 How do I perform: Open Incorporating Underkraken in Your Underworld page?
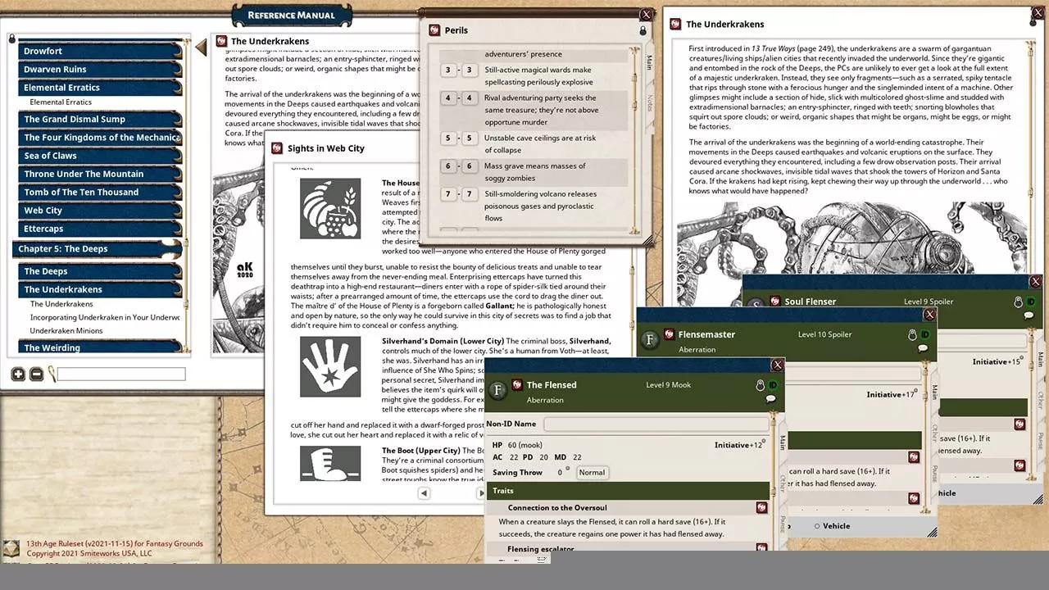click(x=105, y=318)
